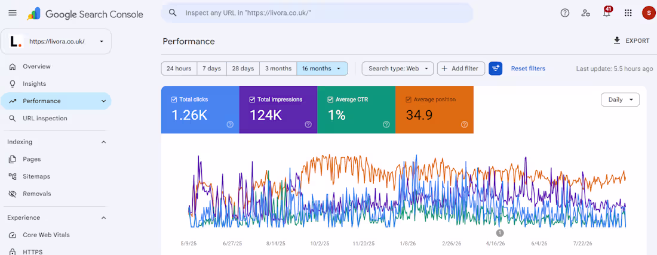Open the Help question mark icon

click(x=565, y=13)
